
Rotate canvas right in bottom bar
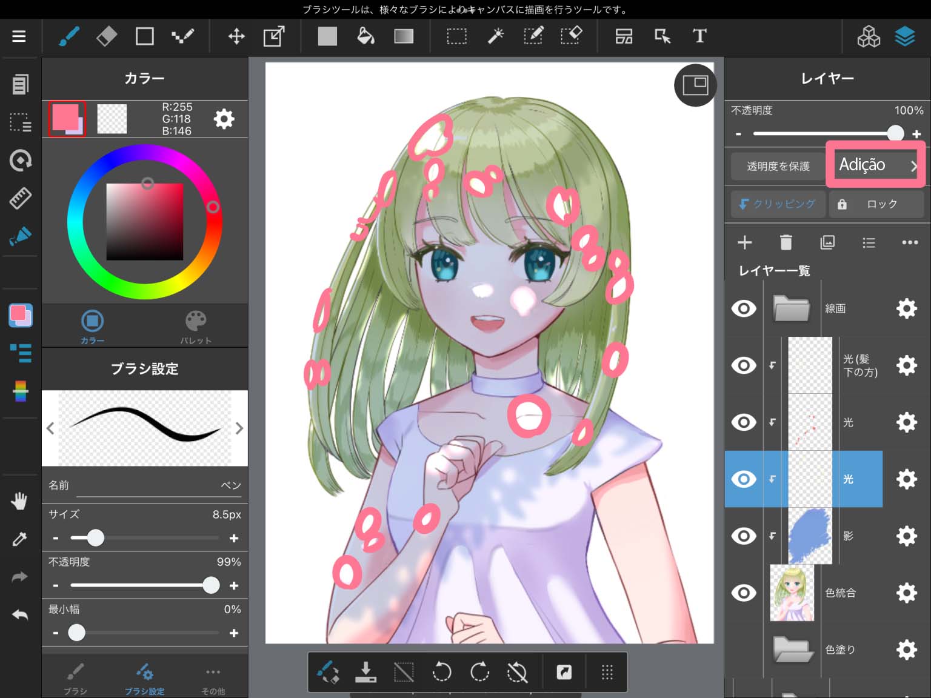pos(479,672)
